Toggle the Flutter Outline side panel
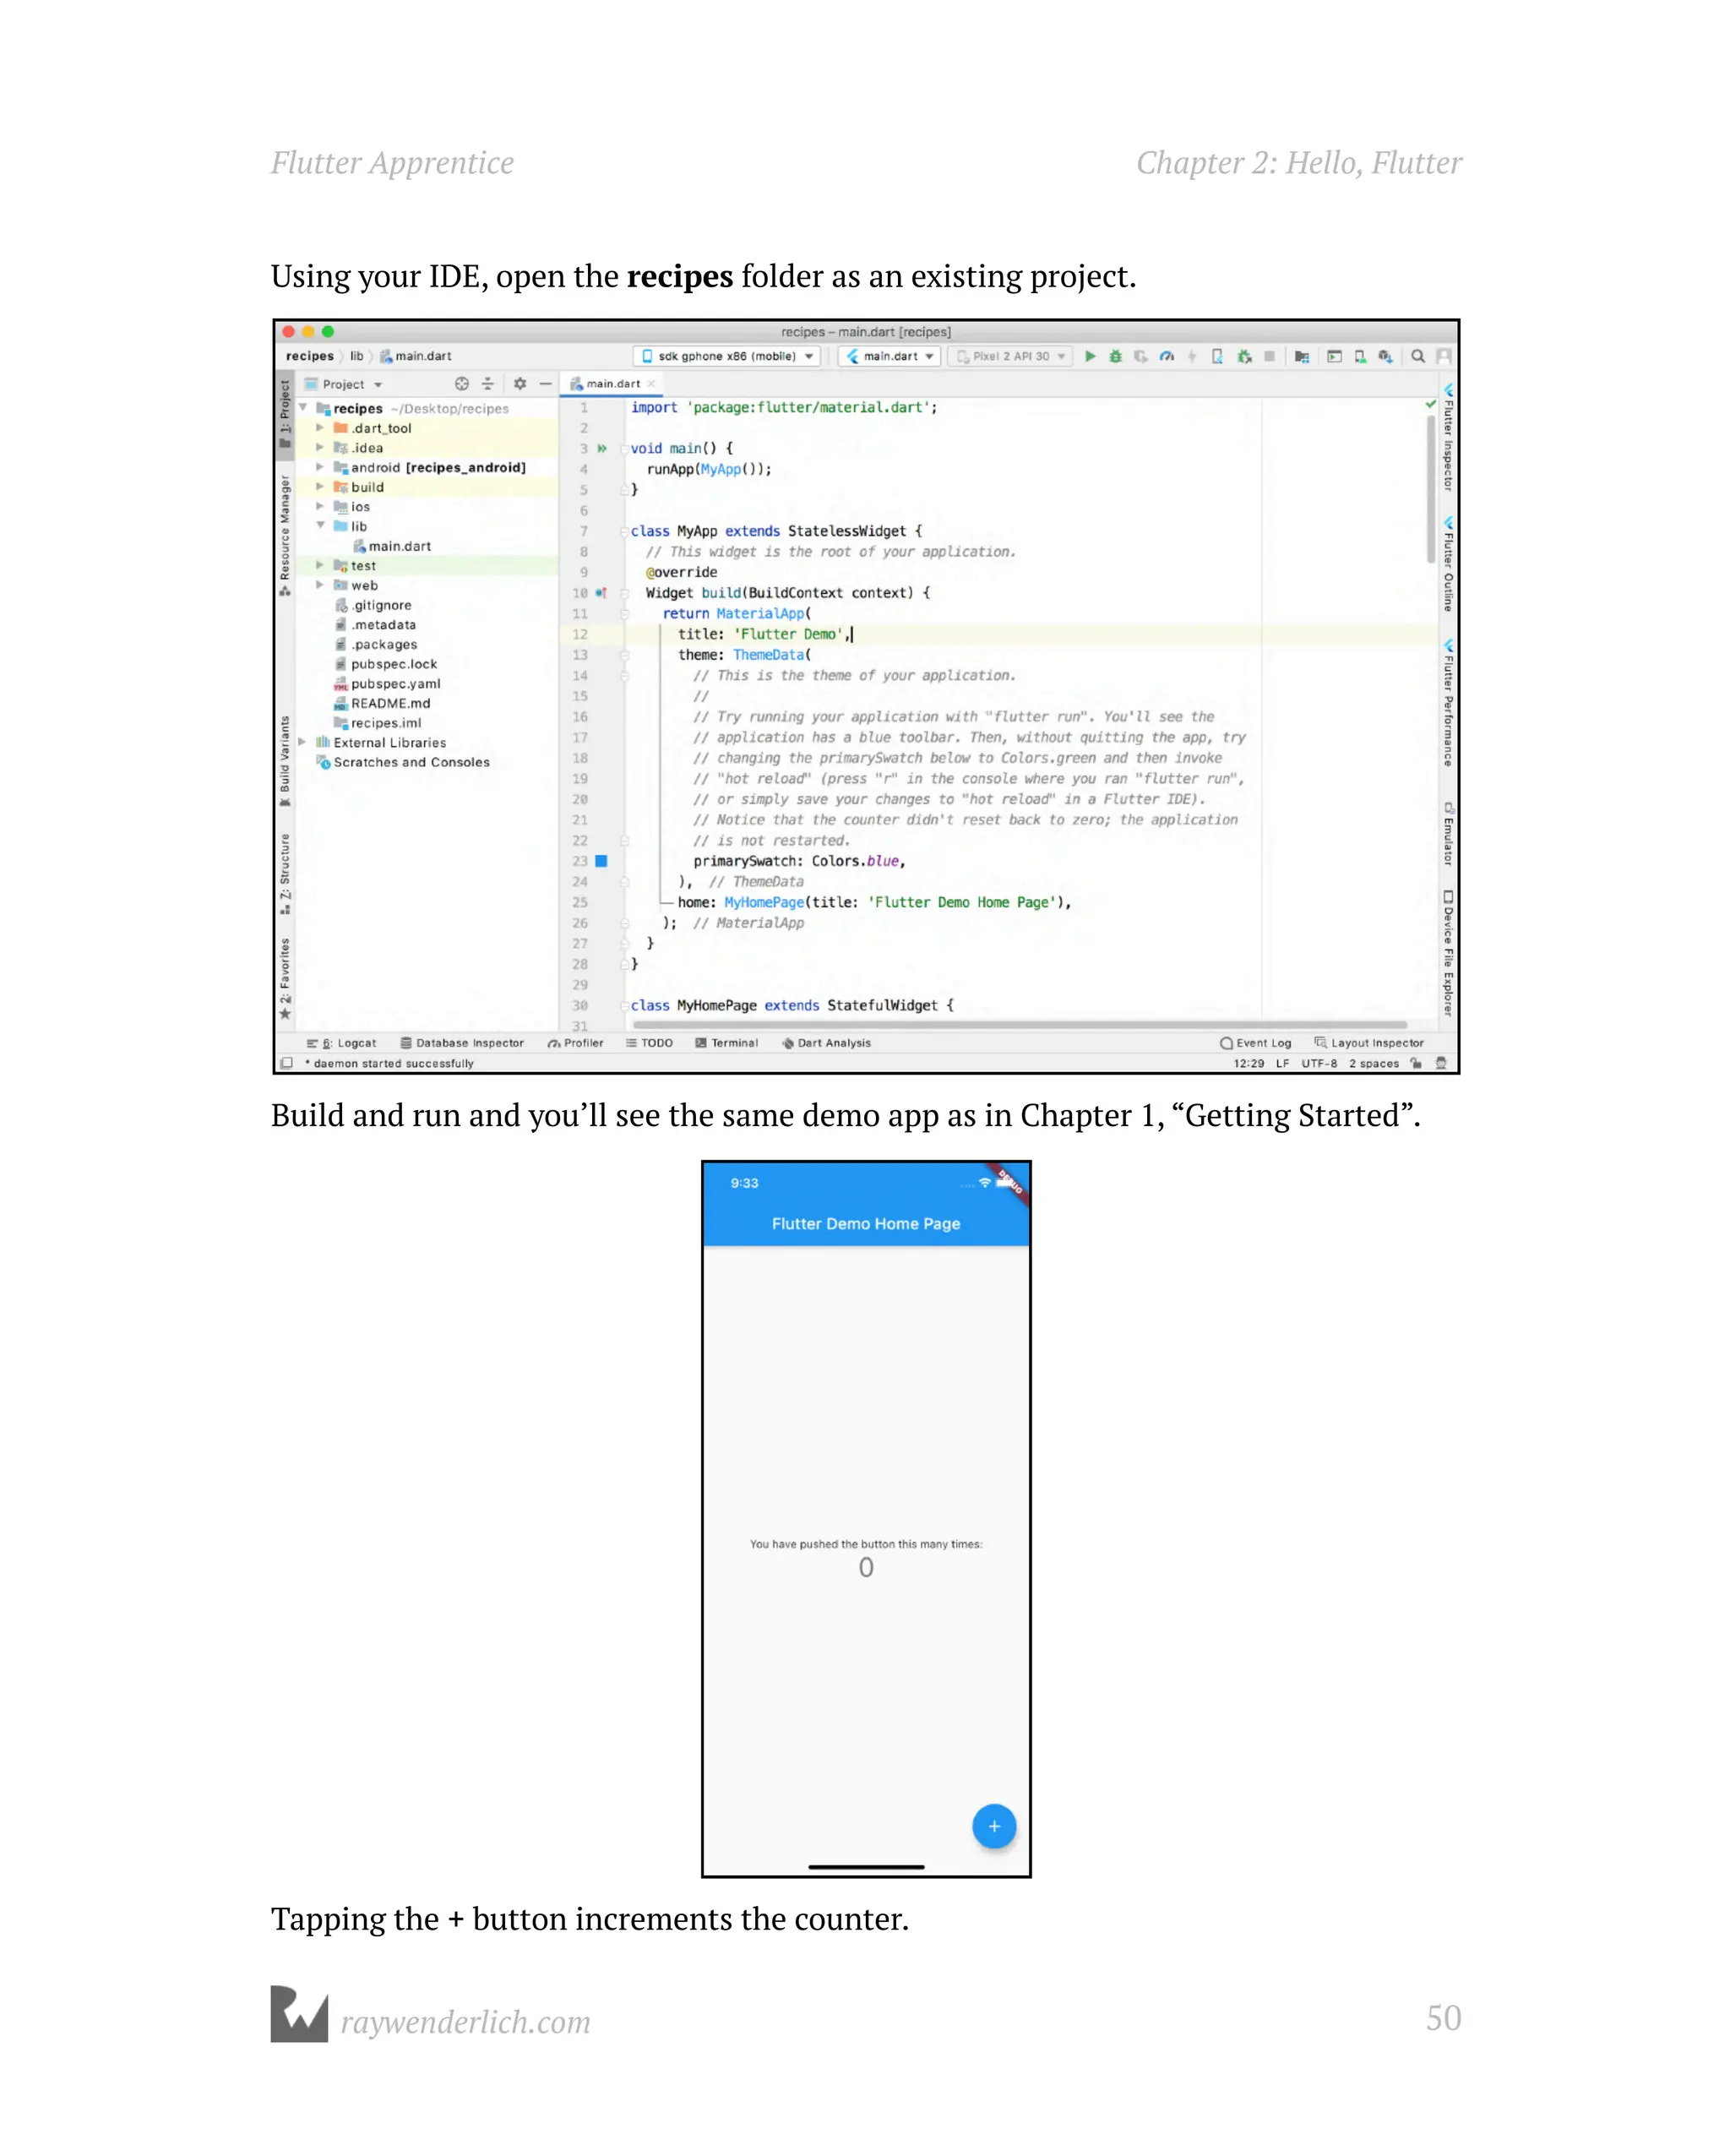The image size is (1730, 2156). coord(1447,564)
